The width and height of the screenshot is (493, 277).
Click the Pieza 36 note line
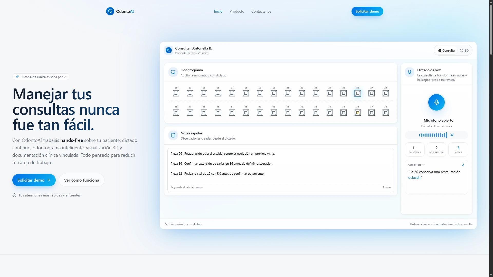pyautogui.click(x=222, y=164)
